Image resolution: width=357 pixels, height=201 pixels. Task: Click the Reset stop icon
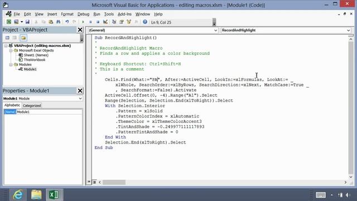(x=98, y=22)
